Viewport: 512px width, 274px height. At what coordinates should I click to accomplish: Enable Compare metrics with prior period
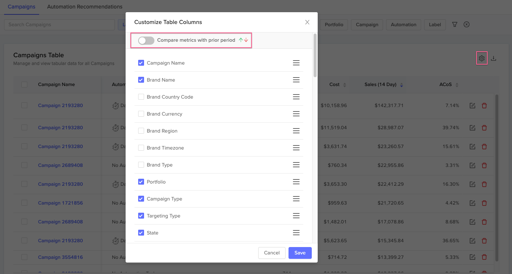(146, 41)
